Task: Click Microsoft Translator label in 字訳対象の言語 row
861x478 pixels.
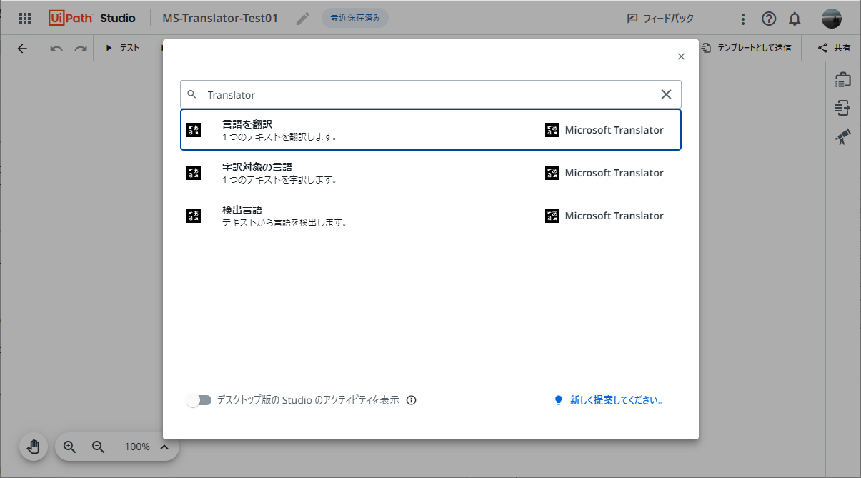Action: pos(614,173)
